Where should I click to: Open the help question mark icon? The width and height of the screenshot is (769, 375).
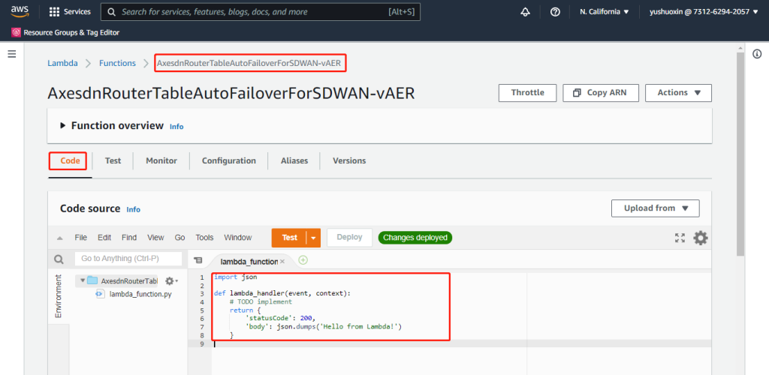[555, 12]
